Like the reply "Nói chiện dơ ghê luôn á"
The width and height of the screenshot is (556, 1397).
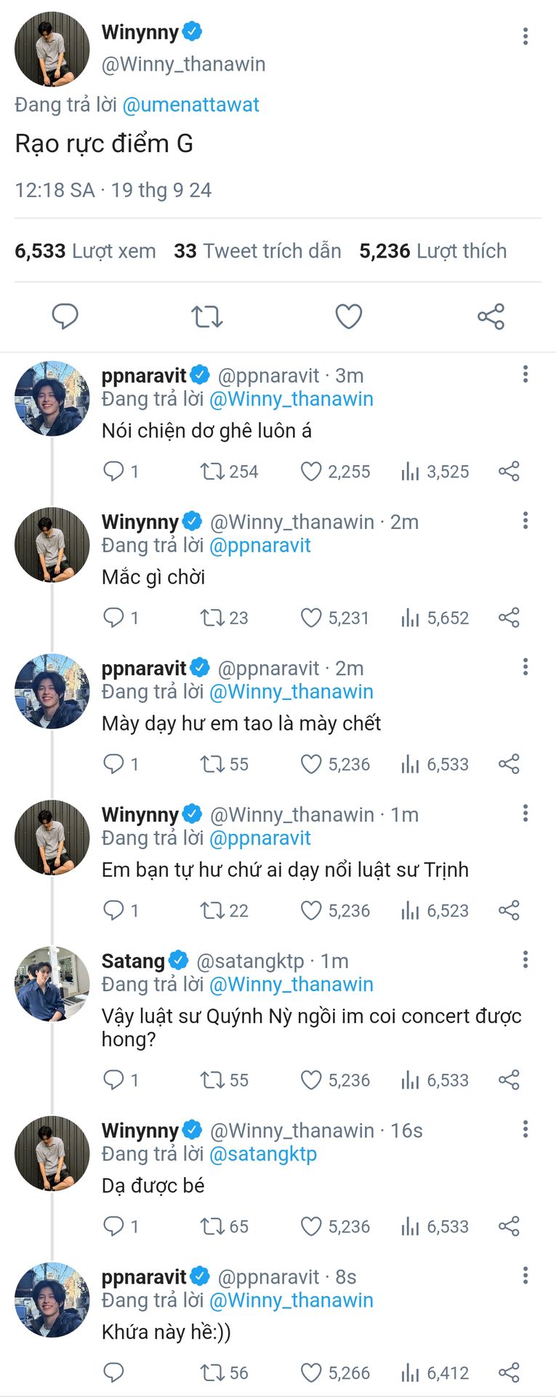[x=335, y=471]
